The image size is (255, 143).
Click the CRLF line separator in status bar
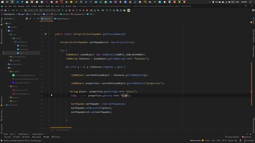click(x=218, y=141)
